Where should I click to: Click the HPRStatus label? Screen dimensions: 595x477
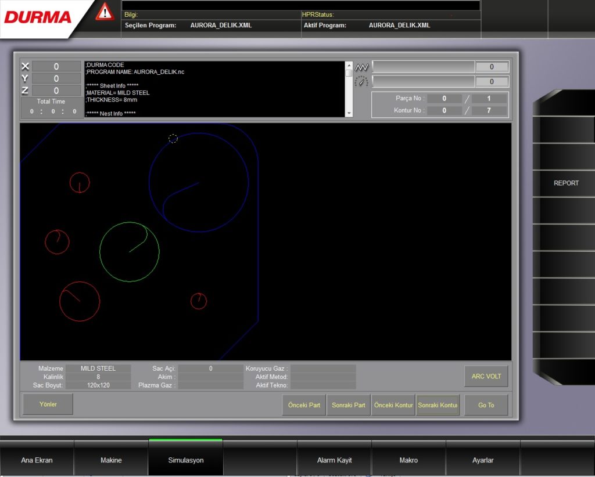coord(318,15)
